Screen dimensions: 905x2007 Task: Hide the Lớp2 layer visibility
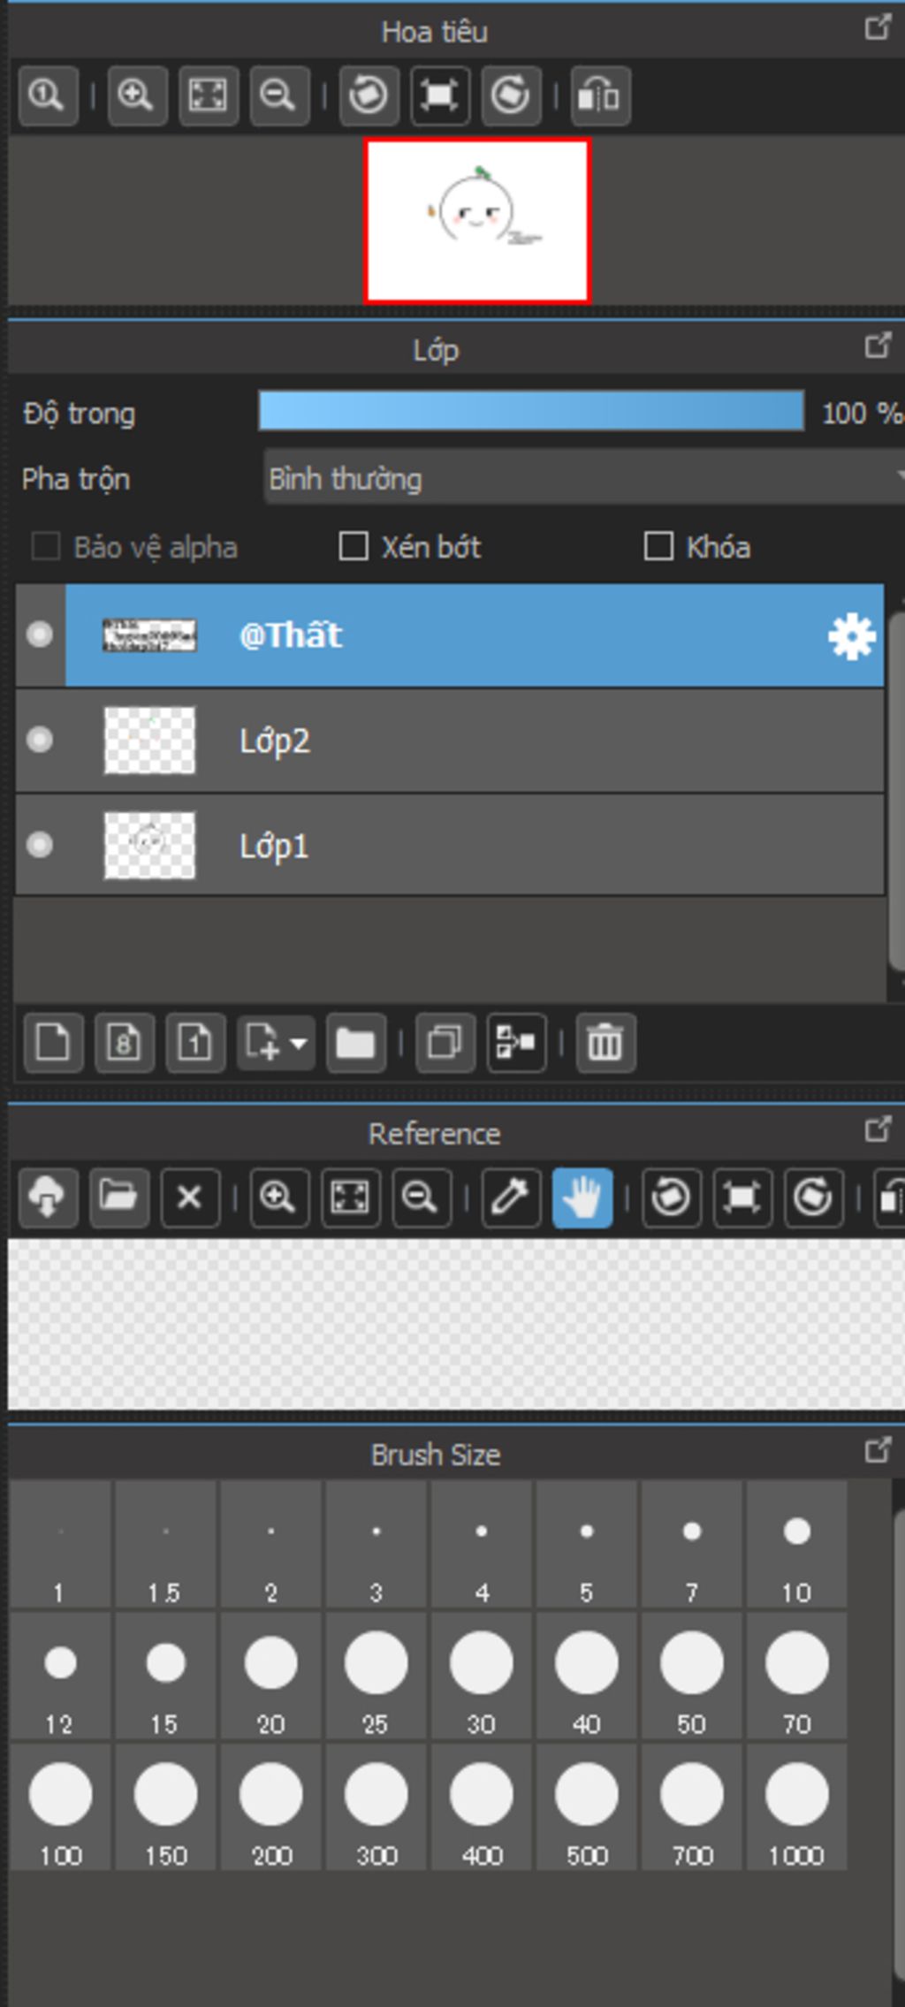click(40, 740)
